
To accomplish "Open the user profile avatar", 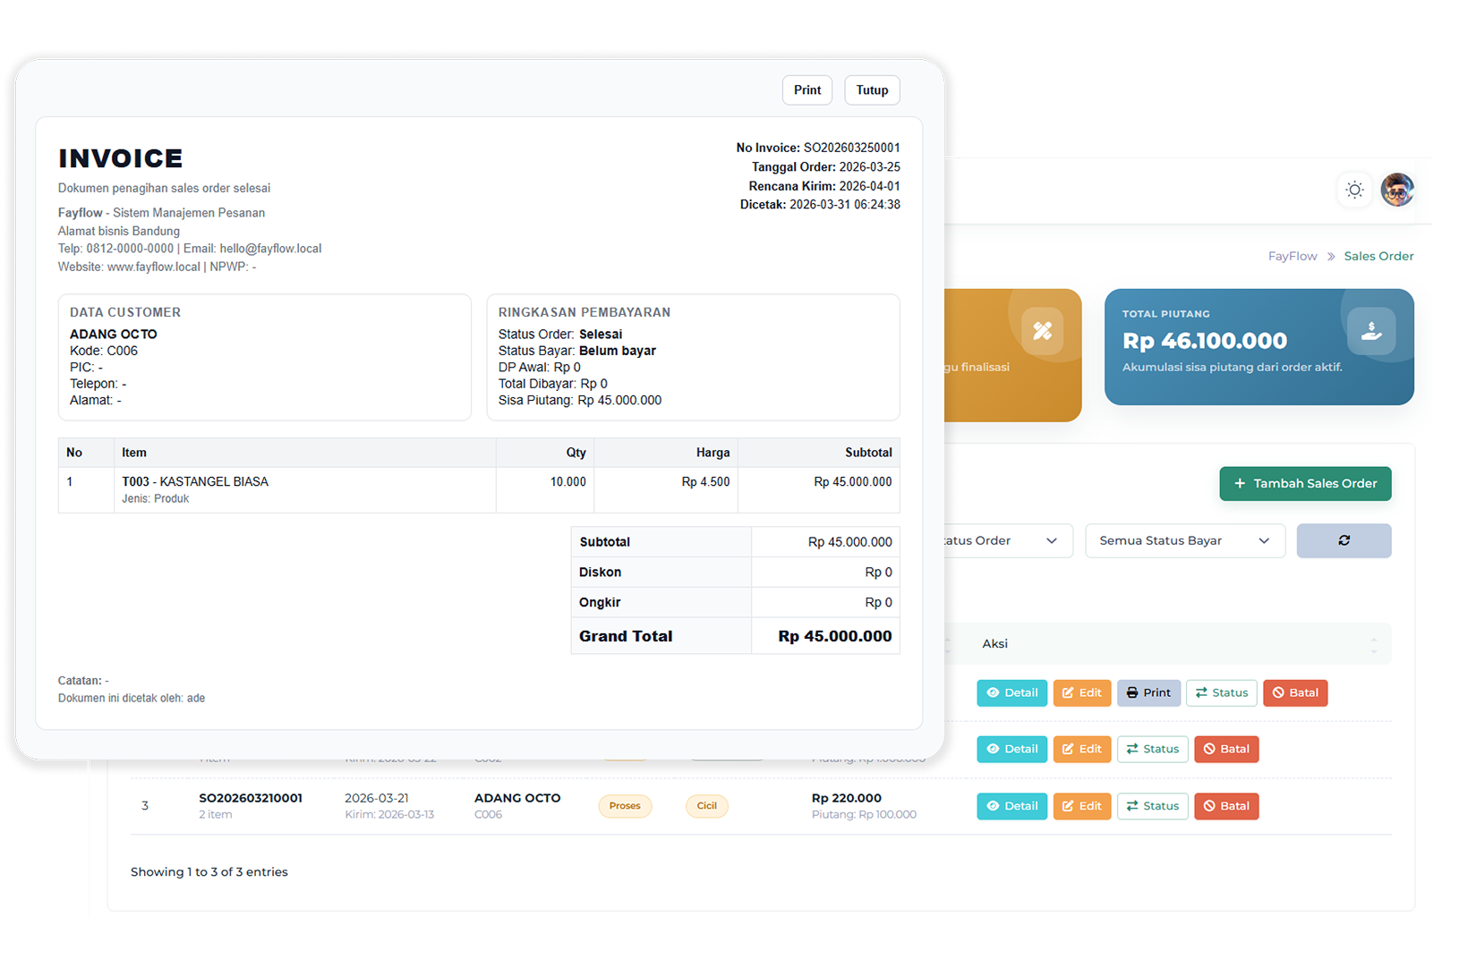I will point(1397,190).
